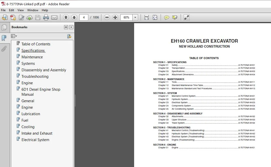This screenshot has width=271, height=167.
Task: Open the File menu
Action: [x=3, y=10]
